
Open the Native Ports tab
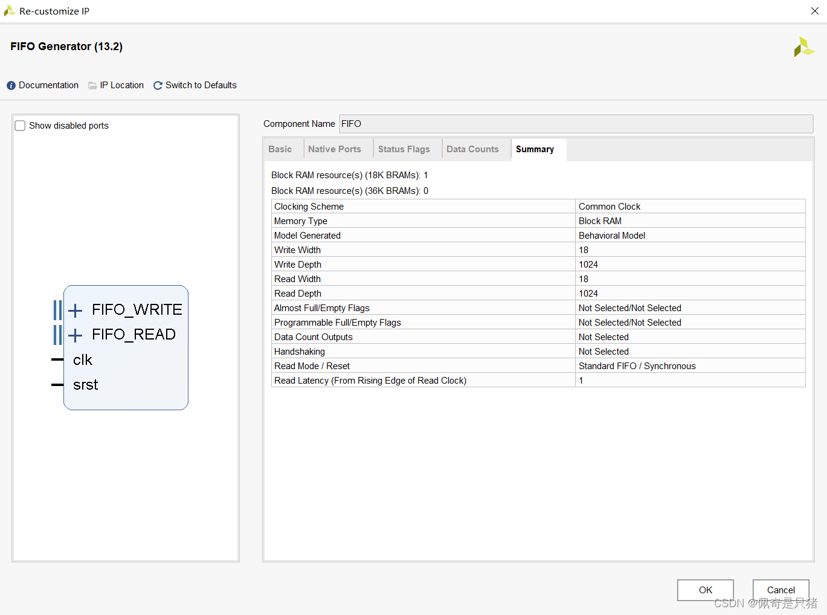(x=335, y=149)
